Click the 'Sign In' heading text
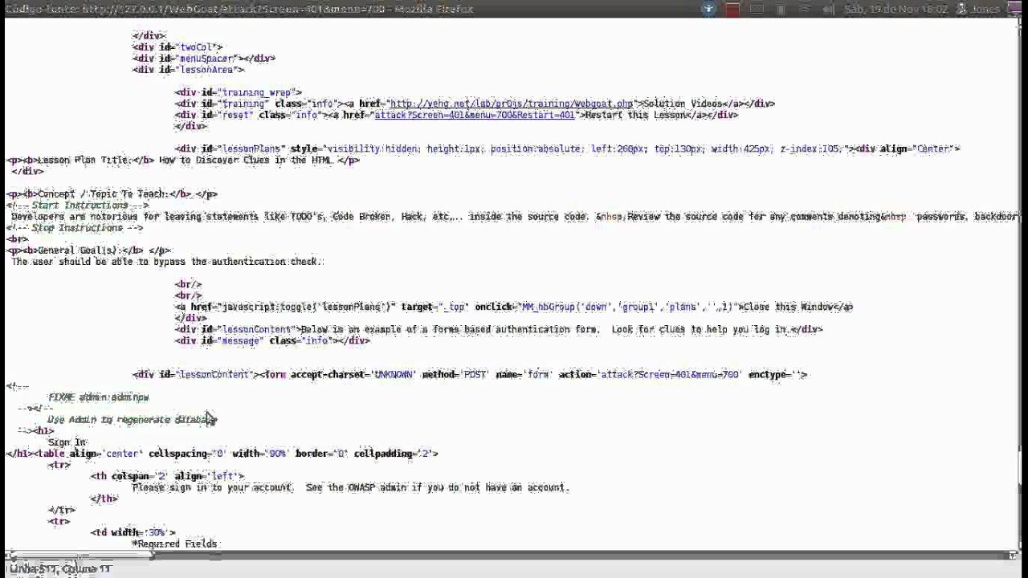This screenshot has width=1028, height=578. coord(67,442)
